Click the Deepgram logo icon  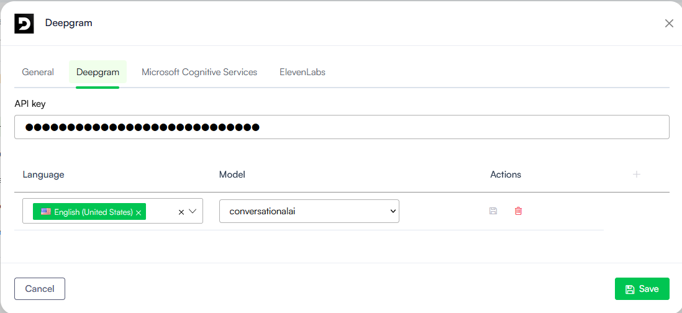pyautogui.click(x=24, y=24)
